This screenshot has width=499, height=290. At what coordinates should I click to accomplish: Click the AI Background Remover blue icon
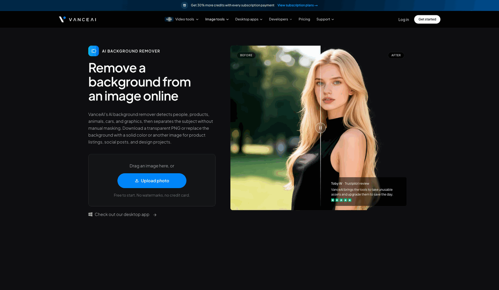94,51
